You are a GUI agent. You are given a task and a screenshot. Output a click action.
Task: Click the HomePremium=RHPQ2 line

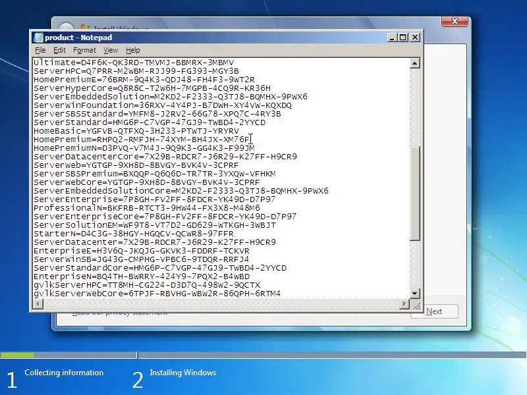142,140
